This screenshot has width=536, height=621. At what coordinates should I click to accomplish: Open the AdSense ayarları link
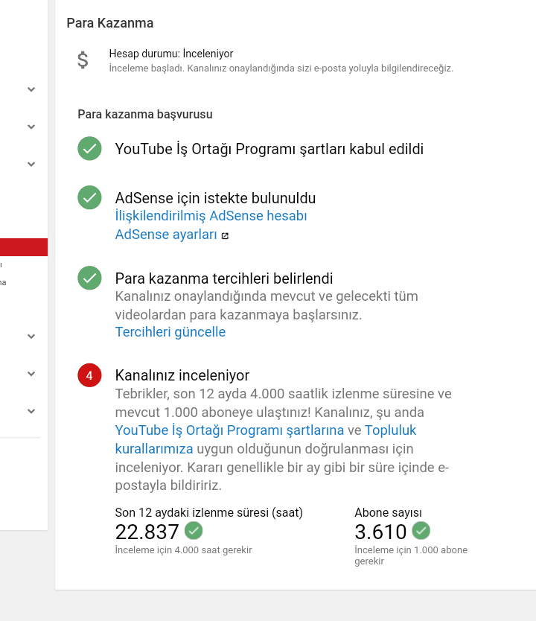click(x=166, y=235)
